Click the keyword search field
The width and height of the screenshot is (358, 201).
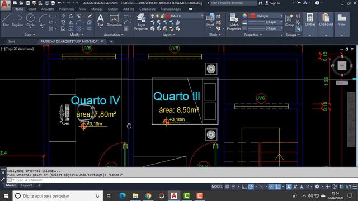[233, 3]
